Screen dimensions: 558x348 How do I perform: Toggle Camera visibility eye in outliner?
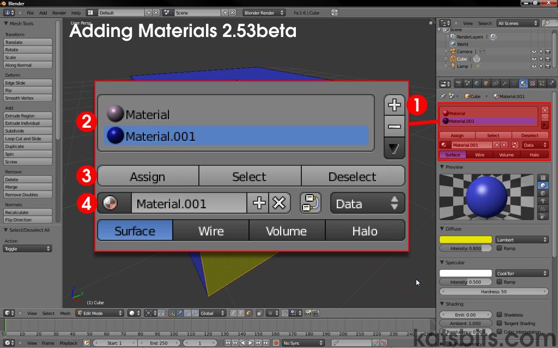point(534,52)
